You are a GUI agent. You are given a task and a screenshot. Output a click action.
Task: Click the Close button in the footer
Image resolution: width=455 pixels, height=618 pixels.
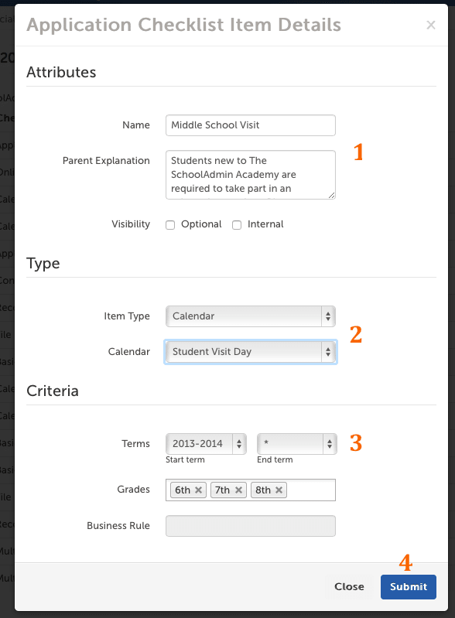tap(349, 587)
